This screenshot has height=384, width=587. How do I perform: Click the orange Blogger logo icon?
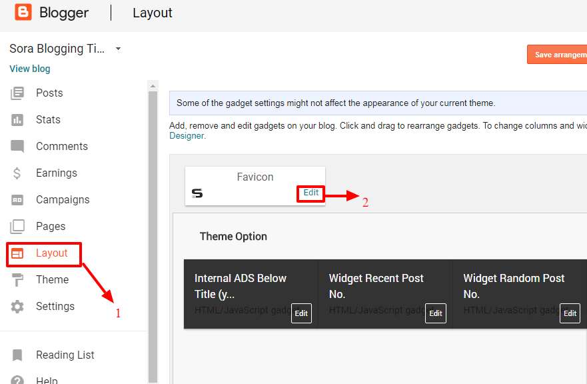(x=23, y=12)
